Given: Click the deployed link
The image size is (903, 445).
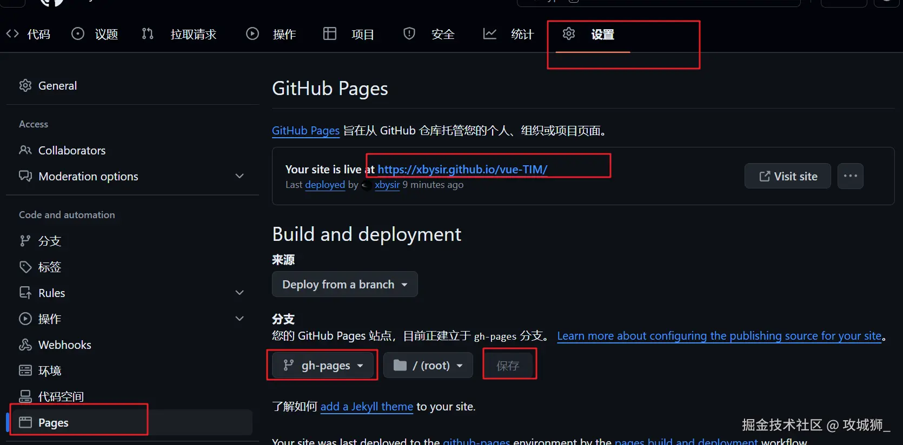Looking at the screenshot, I should [325, 185].
